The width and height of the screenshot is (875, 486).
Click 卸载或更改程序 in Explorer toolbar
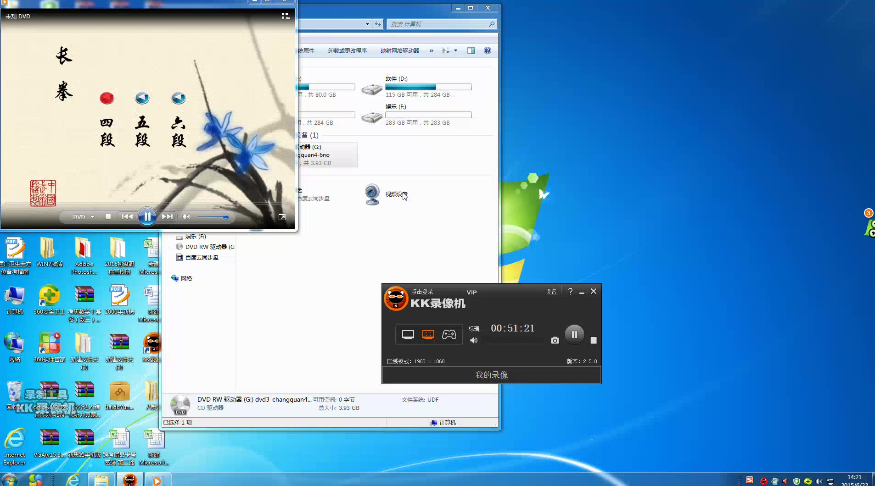click(348, 51)
